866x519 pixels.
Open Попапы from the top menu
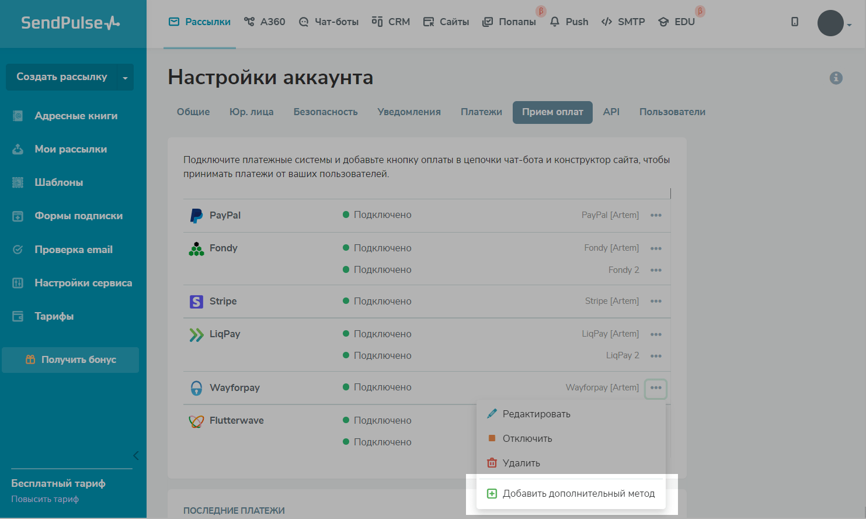click(509, 22)
